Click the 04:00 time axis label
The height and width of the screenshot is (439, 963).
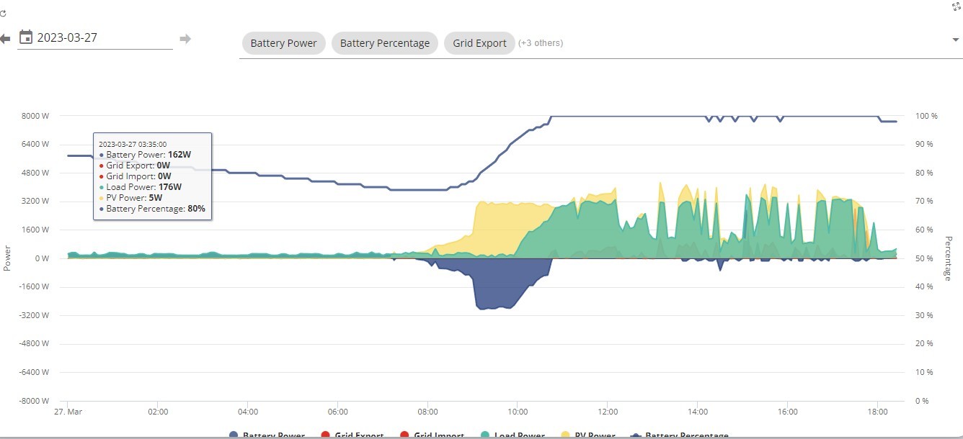pos(247,412)
